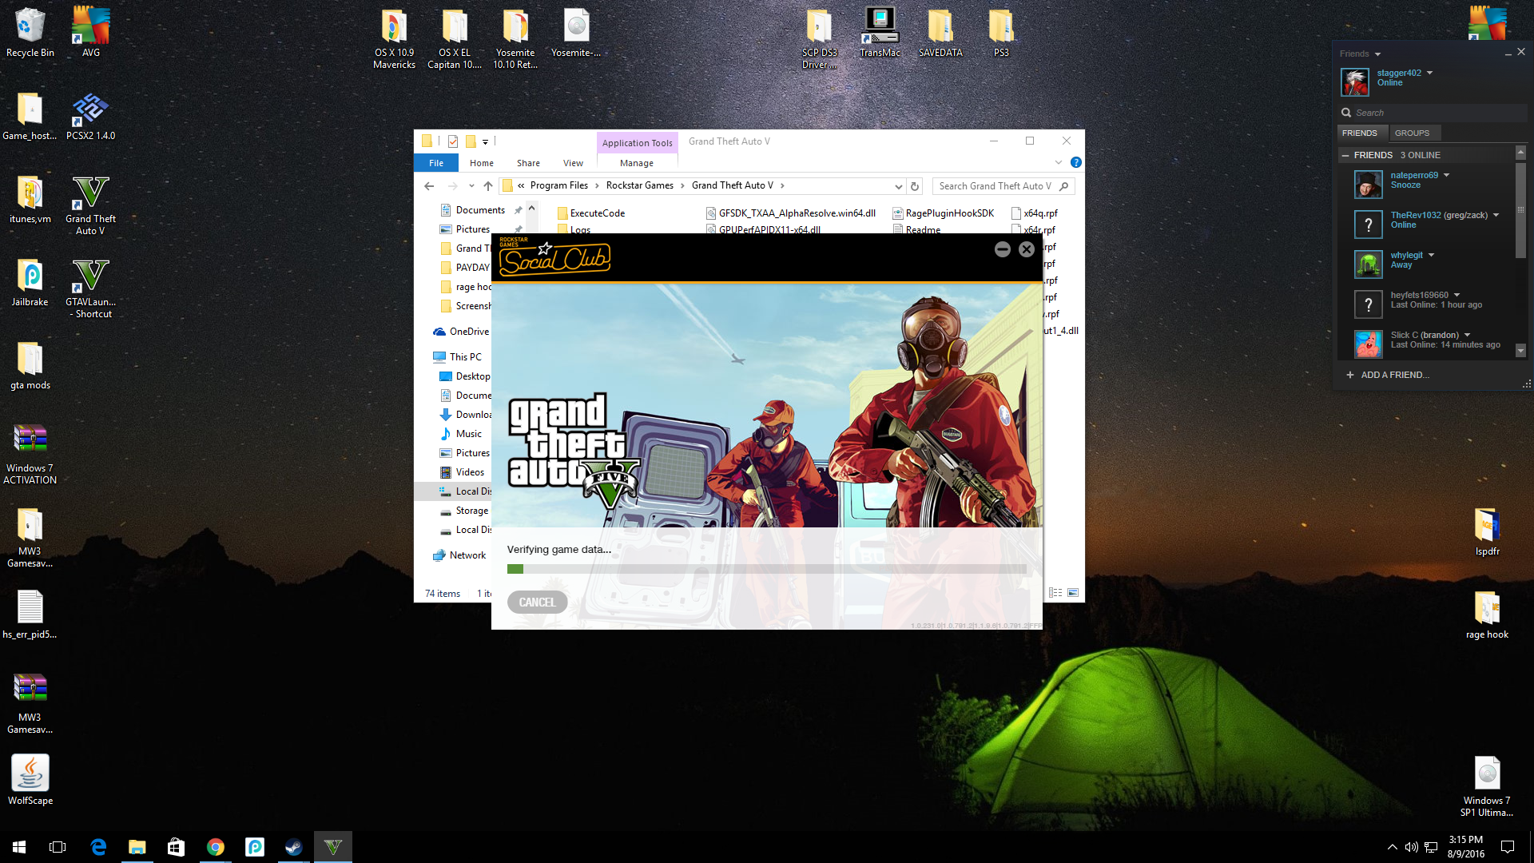
Task: Click the Search Grand Theft Auto V field
Action: (x=995, y=186)
